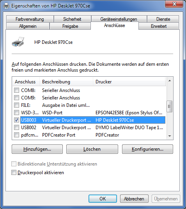Screen dimensions: 186x209
Task: Uncheck the USB003 port checkbox
Action: coord(16,120)
